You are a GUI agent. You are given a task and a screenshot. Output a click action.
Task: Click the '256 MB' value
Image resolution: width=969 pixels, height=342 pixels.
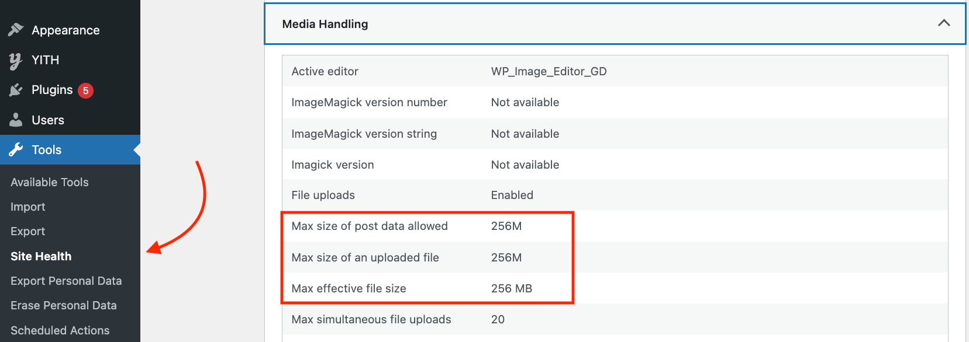(x=512, y=288)
